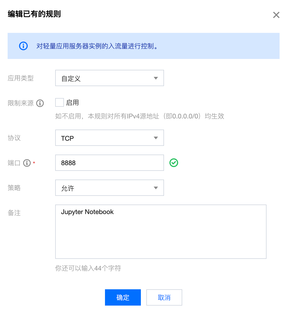This screenshot has height=314, width=291.
Task: Click the info icon in the blue banner
Action: point(23,46)
